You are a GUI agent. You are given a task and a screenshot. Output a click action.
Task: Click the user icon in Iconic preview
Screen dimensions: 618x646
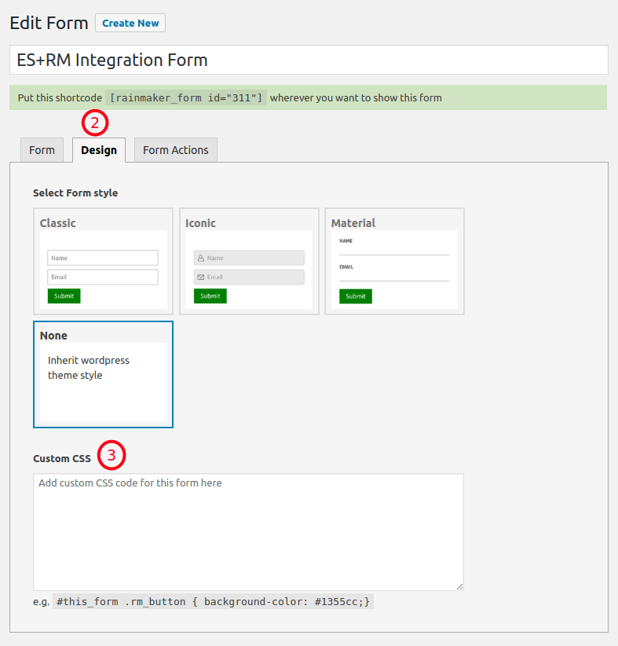tap(201, 258)
